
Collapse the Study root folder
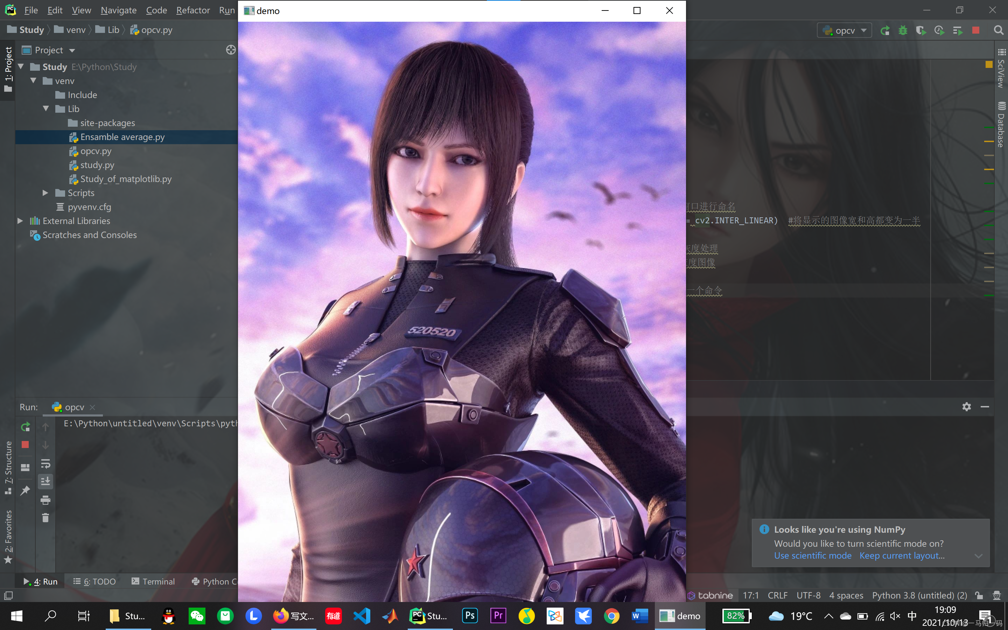tap(21, 66)
